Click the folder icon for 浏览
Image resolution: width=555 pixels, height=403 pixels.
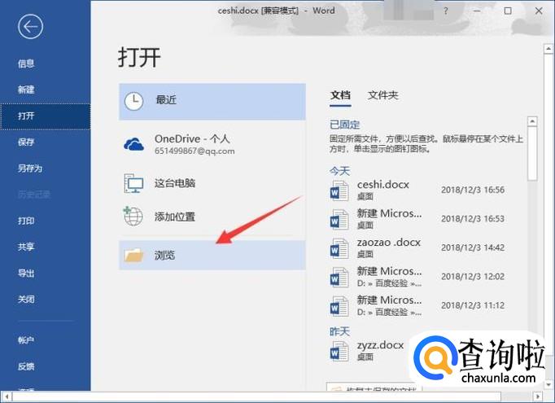click(133, 255)
